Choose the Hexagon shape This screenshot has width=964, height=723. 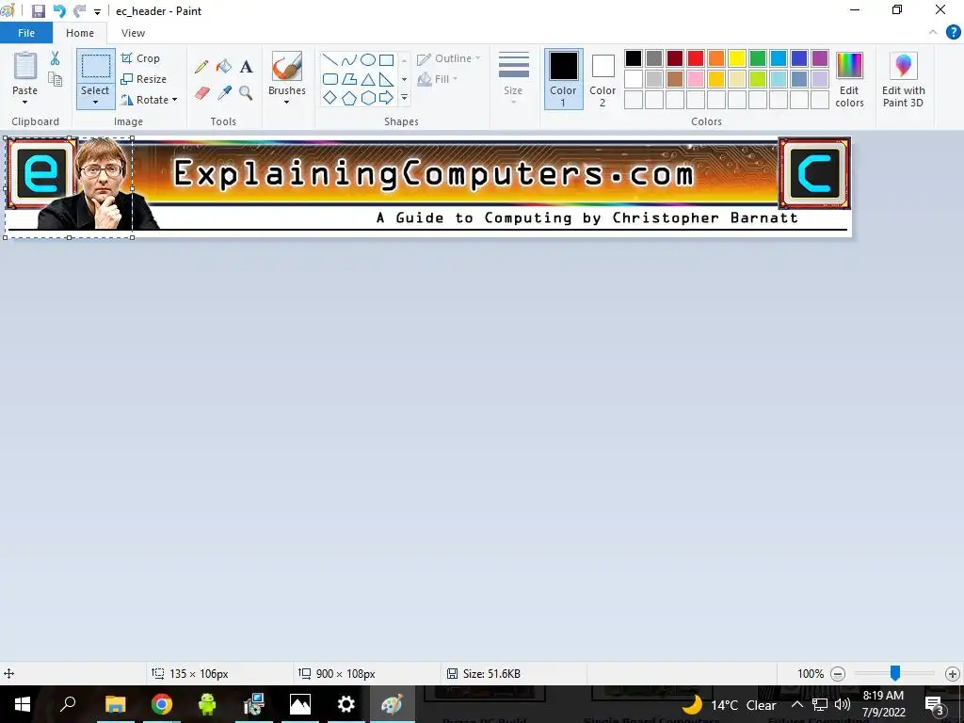tap(368, 98)
